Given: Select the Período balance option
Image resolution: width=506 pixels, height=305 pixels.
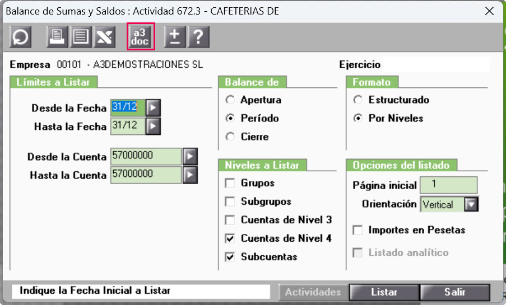Looking at the screenshot, I should tap(230, 118).
